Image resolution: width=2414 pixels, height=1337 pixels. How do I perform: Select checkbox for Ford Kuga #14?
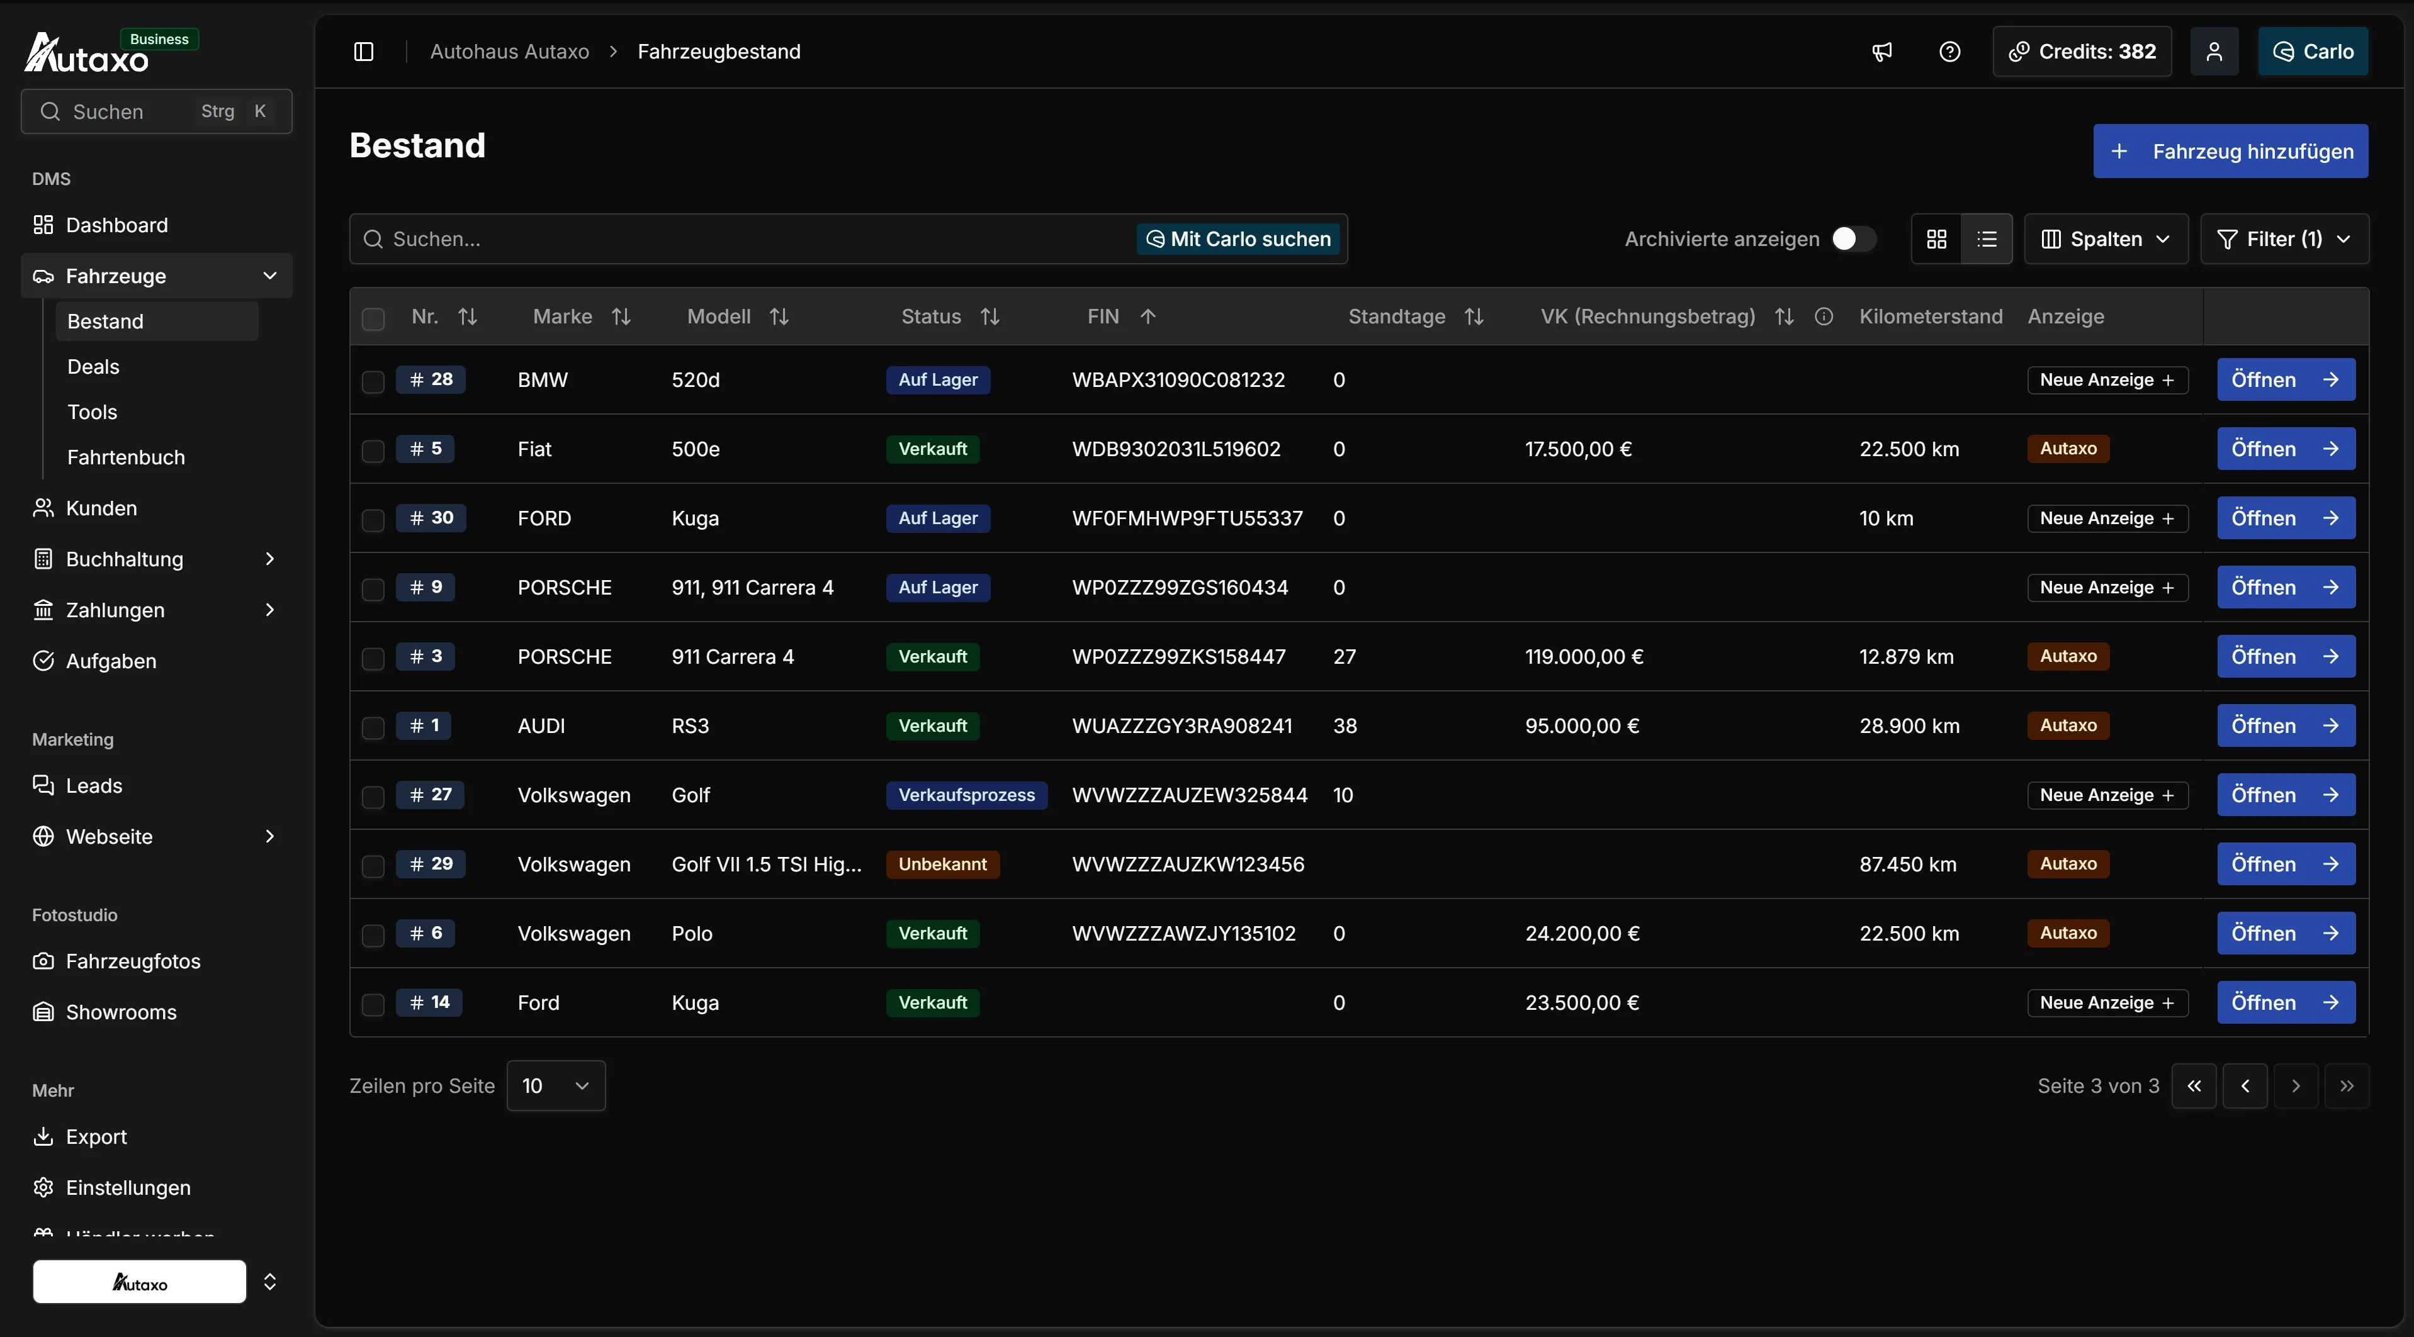pyautogui.click(x=373, y=1004)
